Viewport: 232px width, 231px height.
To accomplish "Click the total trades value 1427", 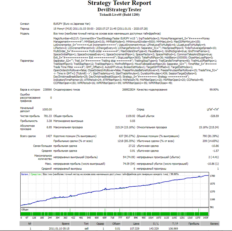I will pos(49,136).
